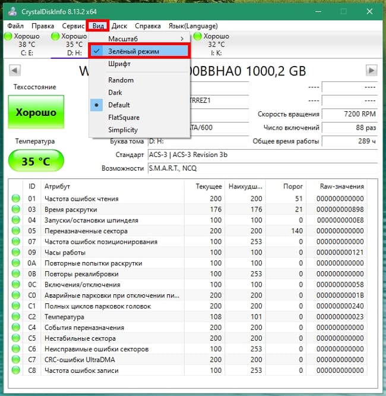Click status dot for attribute C4
The height and width of the screenshot is (396, 386).
16,327
